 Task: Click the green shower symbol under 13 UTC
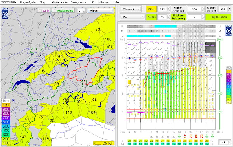point(179,136)
